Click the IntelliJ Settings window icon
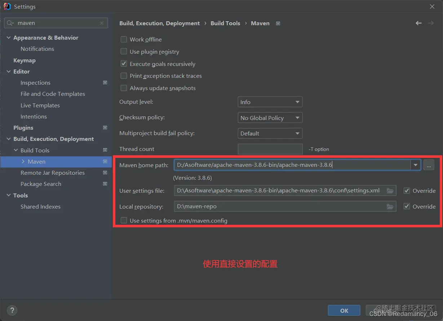The height and width of the screenshot is (321, 443). [x=7, y=6]
